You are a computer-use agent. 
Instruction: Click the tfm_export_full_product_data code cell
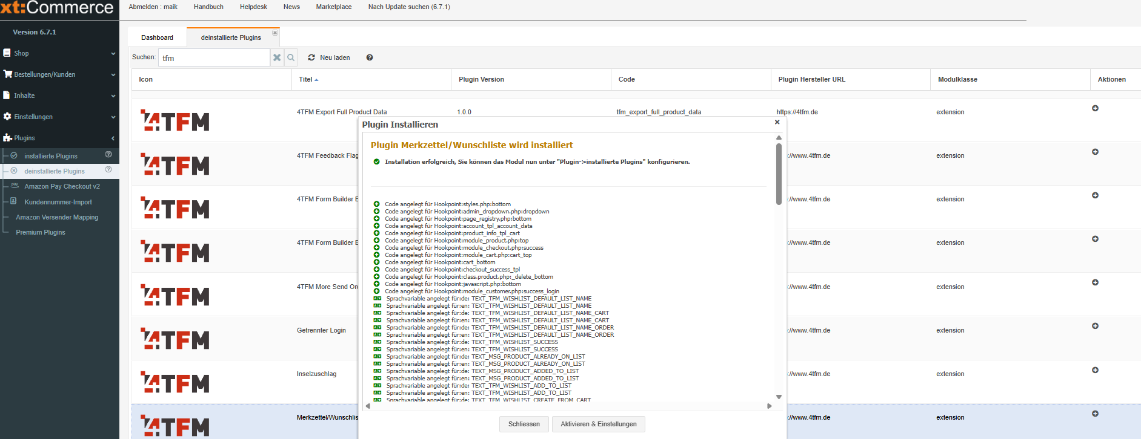tap(659, 112)
